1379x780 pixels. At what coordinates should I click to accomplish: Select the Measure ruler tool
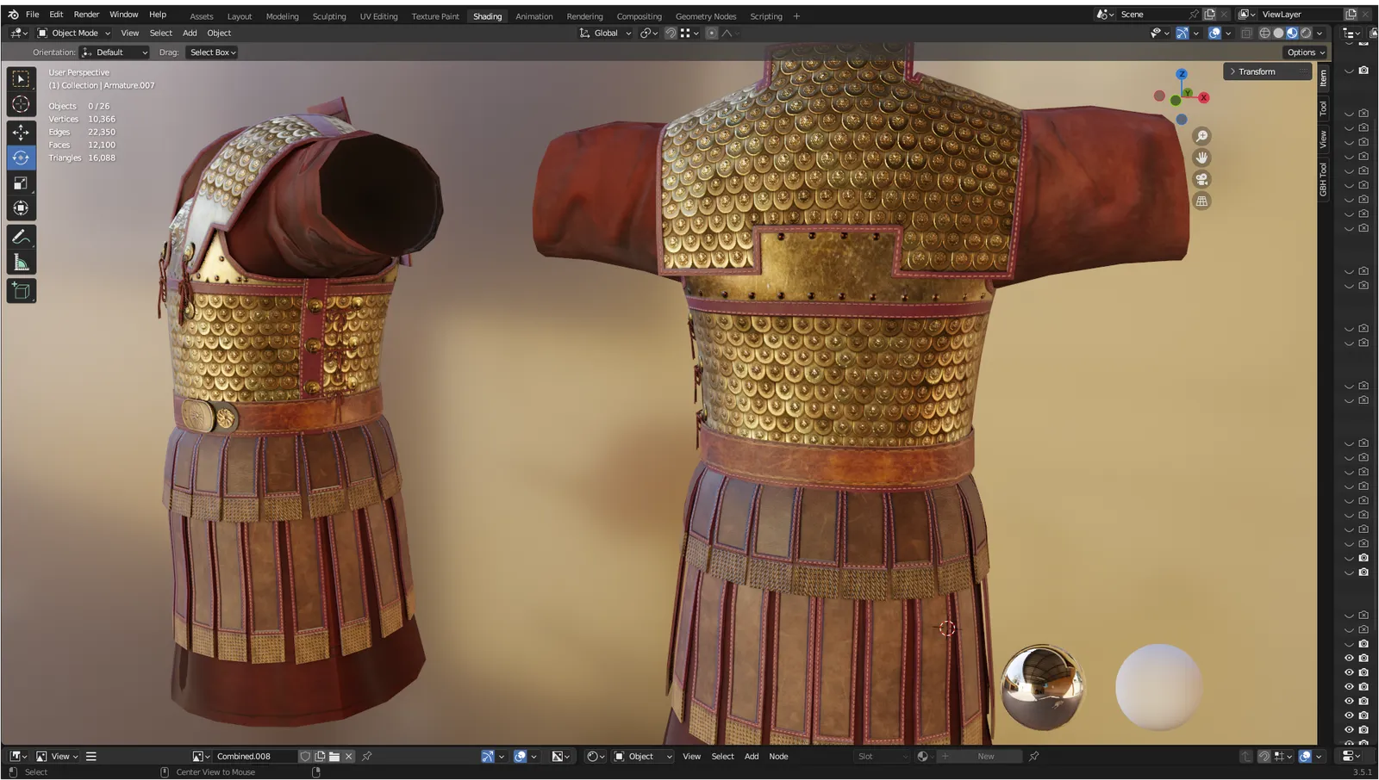tap(21, 263)
